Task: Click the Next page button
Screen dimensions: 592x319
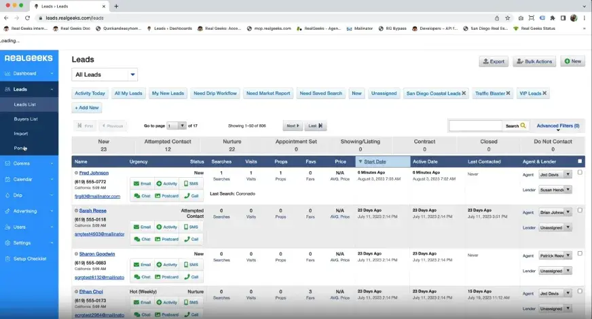Action: point(293,126)
